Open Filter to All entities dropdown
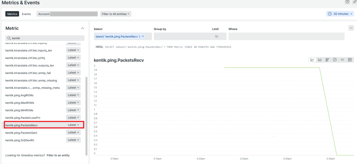Image resolution: width=357 pixels, height=164 pixels. pos(116,14)
